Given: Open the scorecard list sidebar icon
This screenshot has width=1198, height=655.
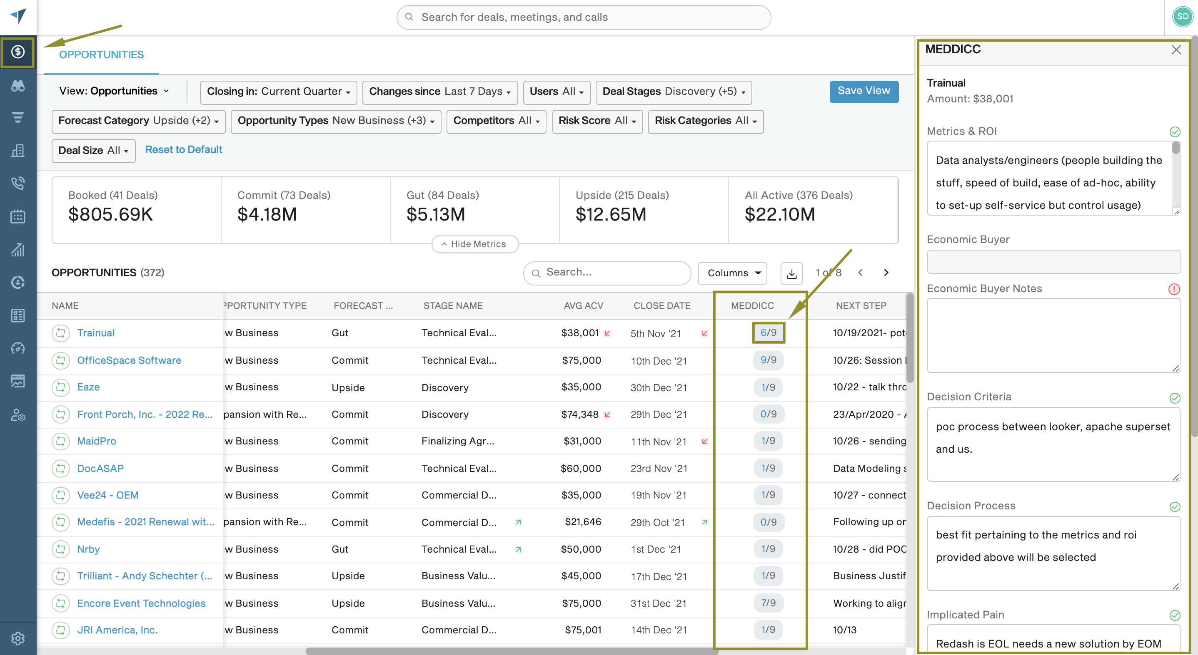Looking at the screenshot, I should (17, 315).
